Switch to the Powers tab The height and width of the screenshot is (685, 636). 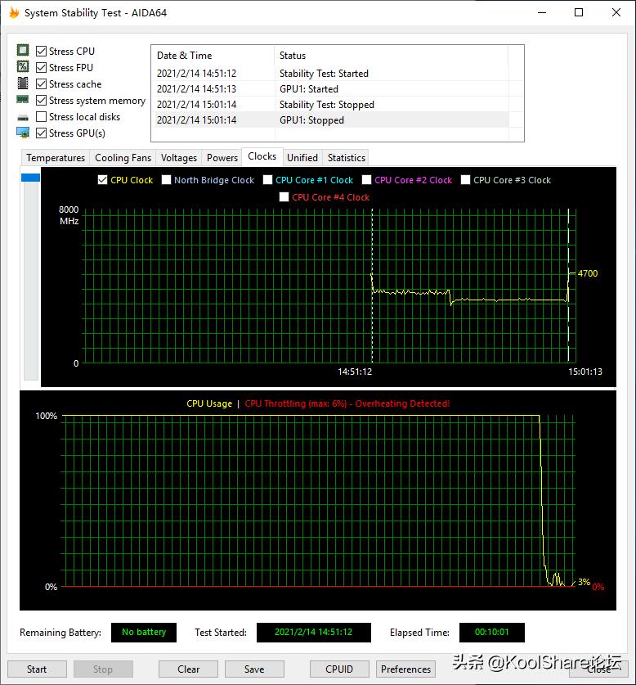222,158
